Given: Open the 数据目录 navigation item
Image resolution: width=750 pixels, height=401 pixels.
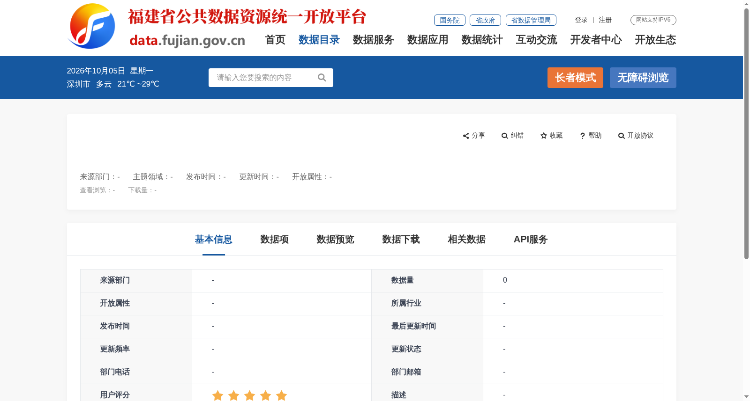Looking at the screenshot, I should pos(319,40).
